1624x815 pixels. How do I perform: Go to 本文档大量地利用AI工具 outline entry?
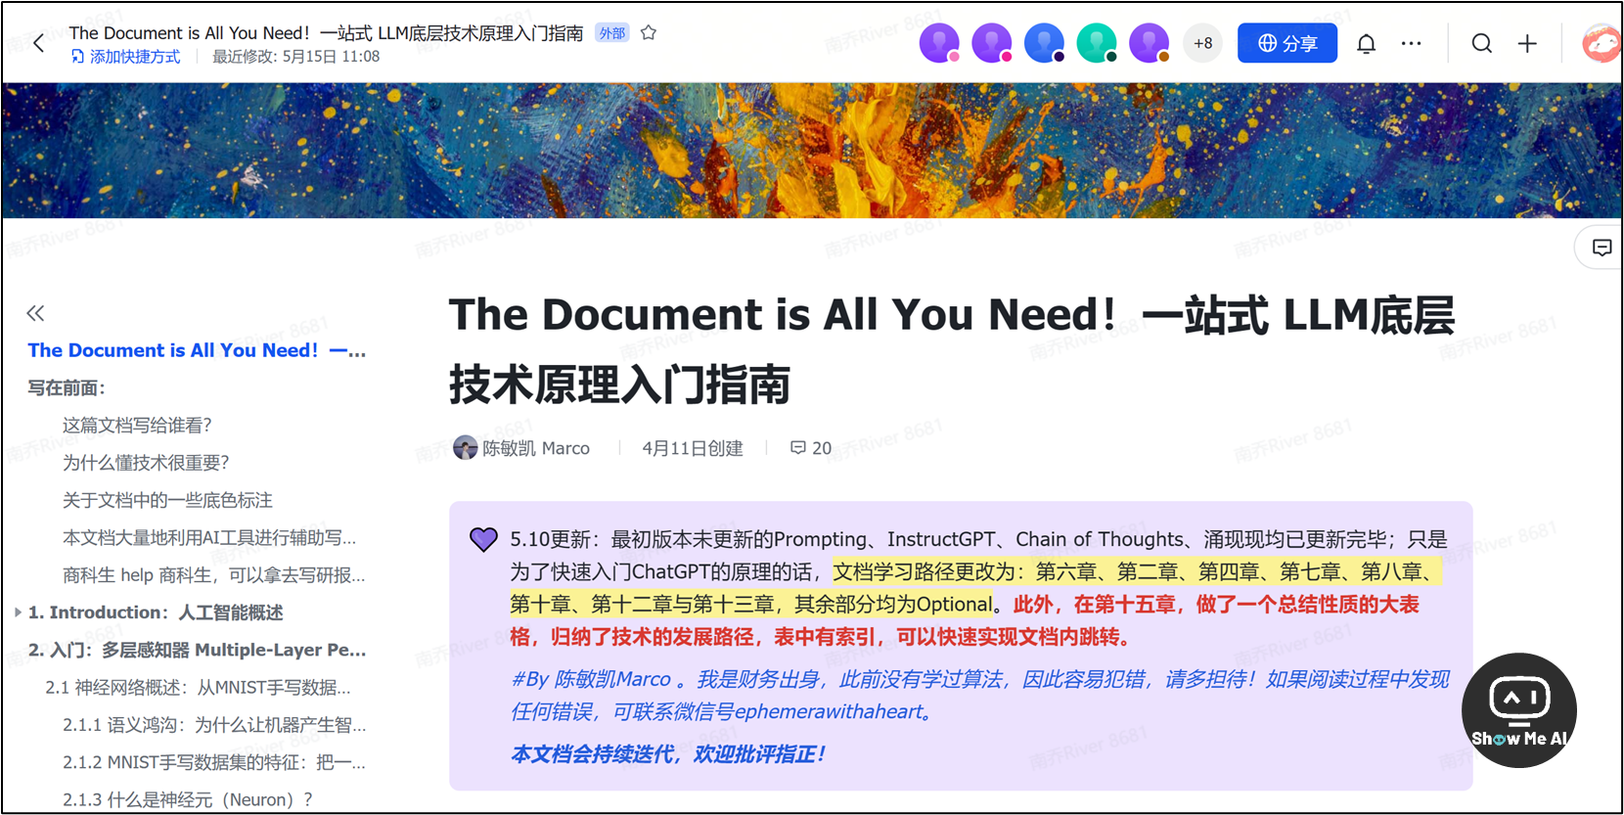click(209, 537)
